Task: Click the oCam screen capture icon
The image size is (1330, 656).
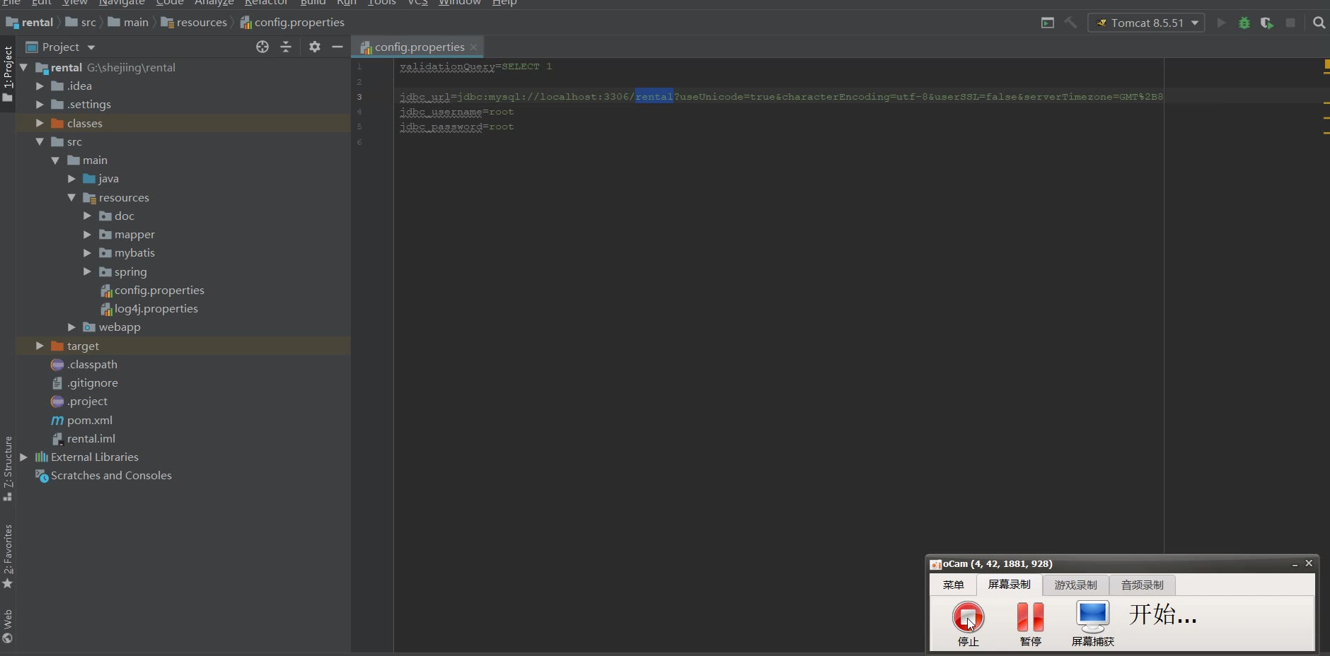Action: (1092, 617)
